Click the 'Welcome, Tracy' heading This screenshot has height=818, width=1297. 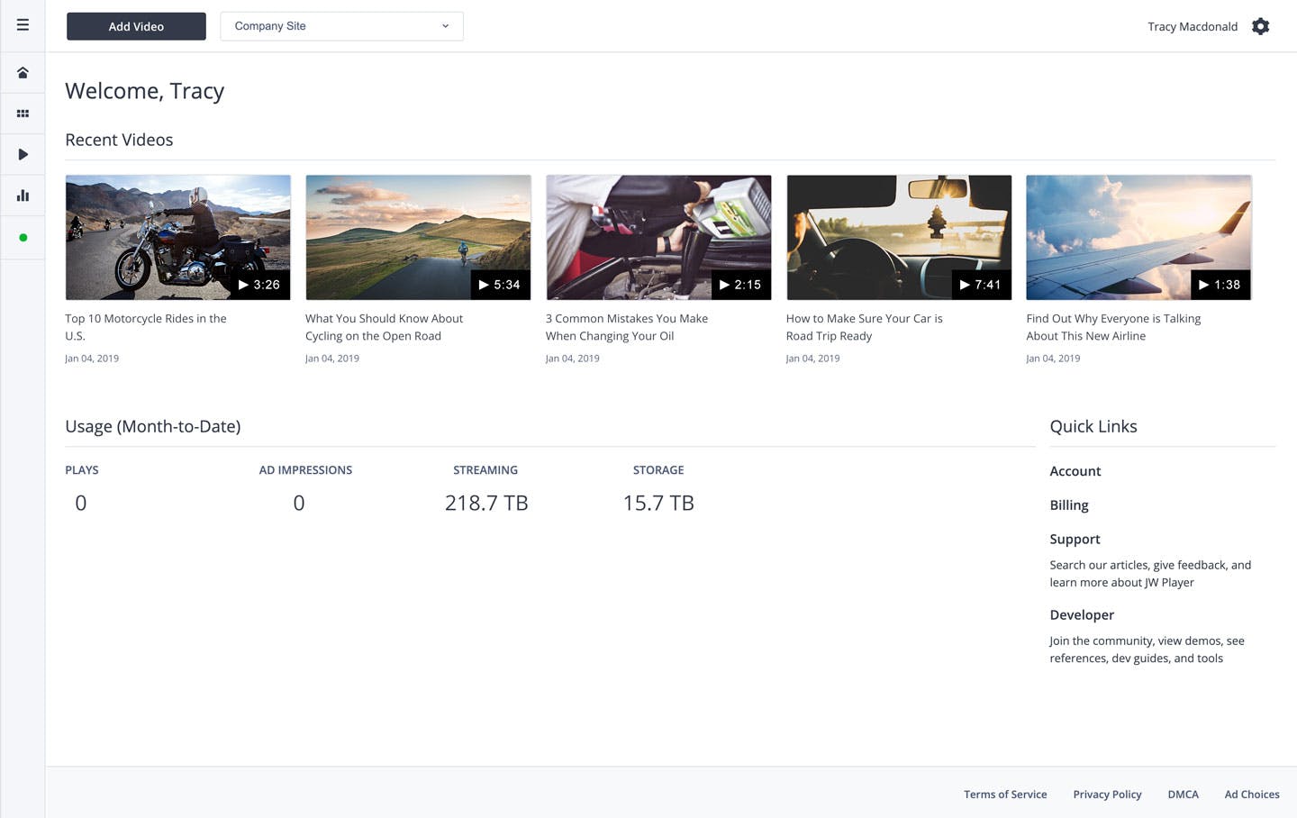point(144,91)
